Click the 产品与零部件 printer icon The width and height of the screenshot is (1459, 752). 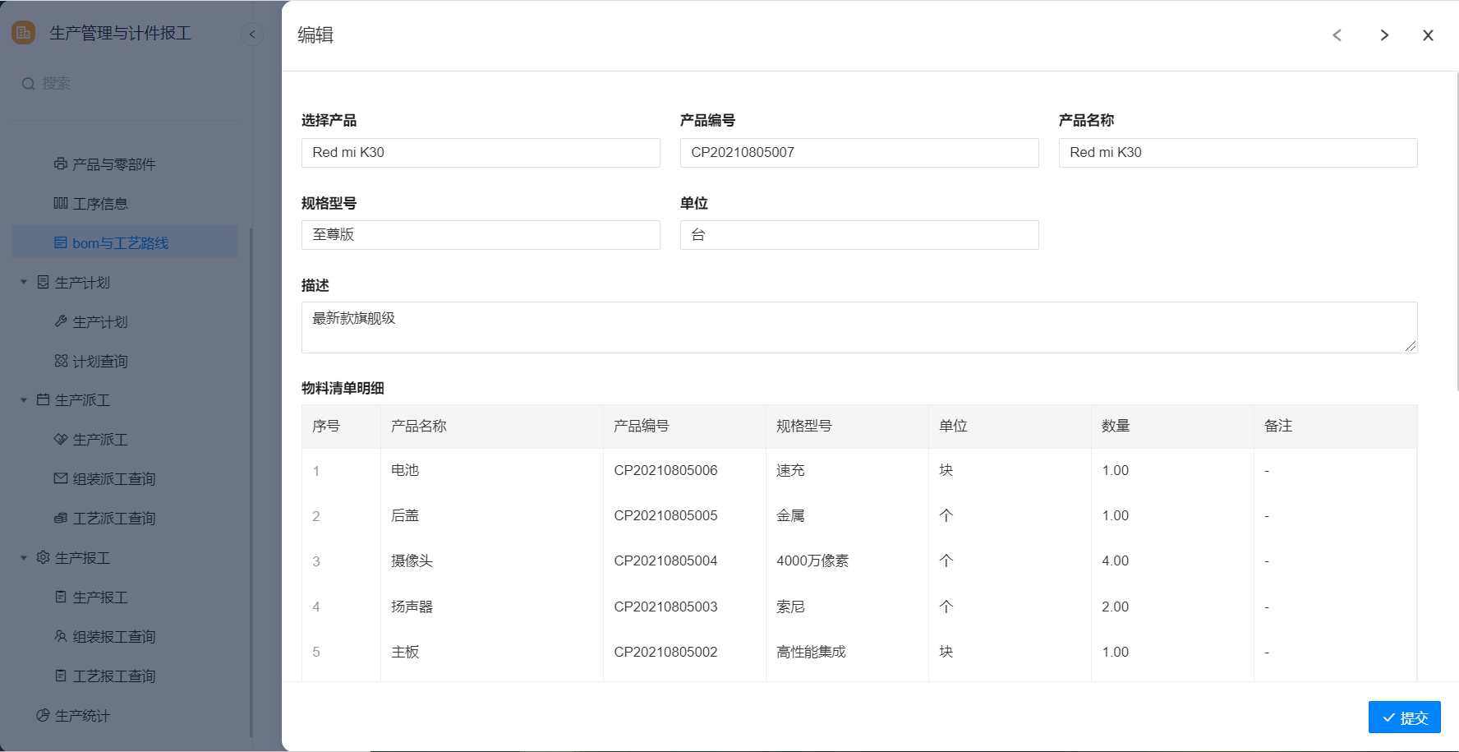61,164
